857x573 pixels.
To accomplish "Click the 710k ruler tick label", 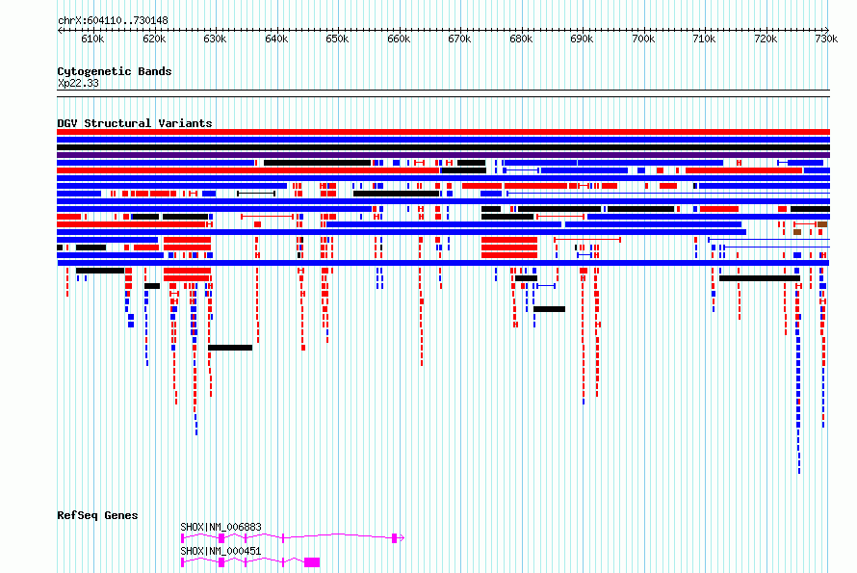I will pos(704,39).
